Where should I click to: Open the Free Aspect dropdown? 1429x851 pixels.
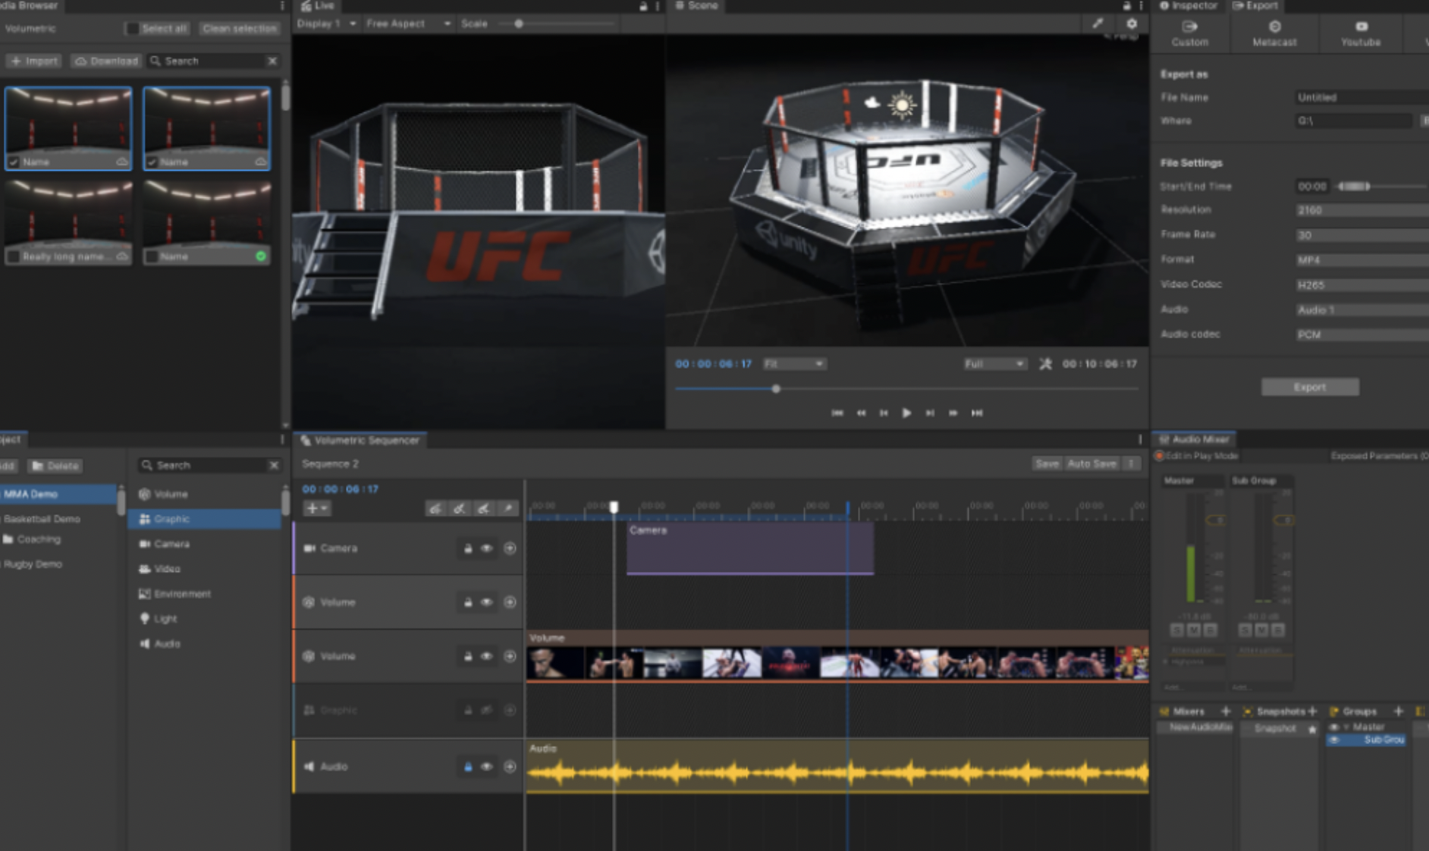[408, 24]
